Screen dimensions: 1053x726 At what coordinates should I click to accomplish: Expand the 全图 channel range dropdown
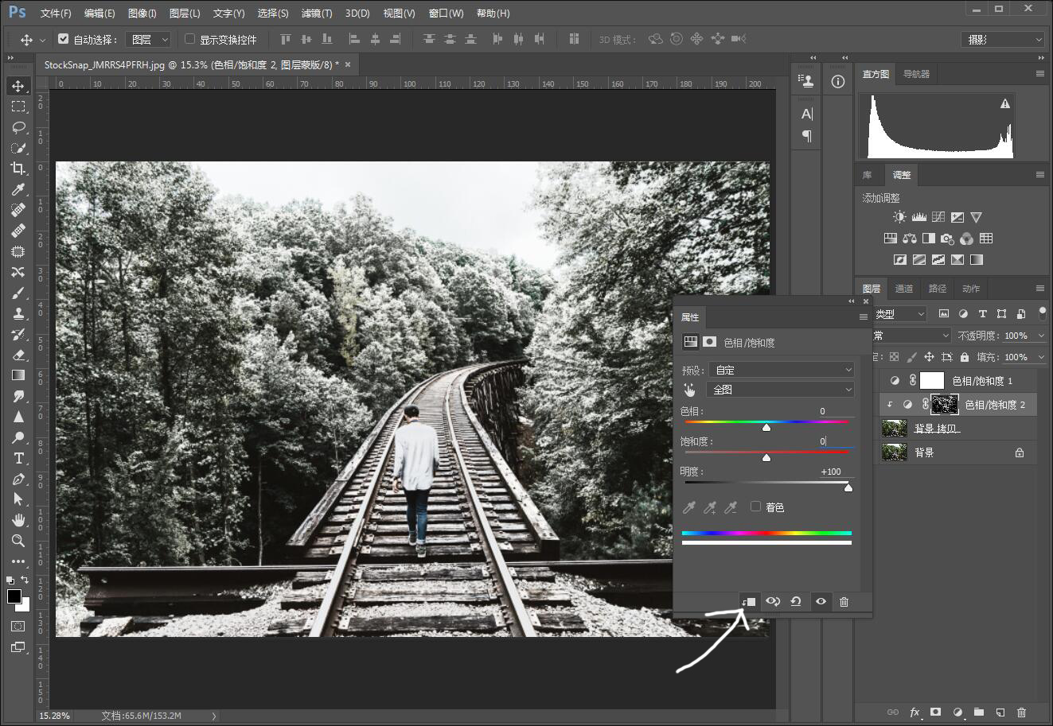(782, 390)
